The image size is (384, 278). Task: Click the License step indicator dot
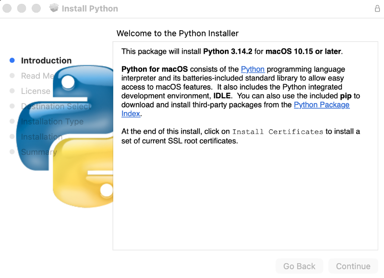[x=12, y=91]
